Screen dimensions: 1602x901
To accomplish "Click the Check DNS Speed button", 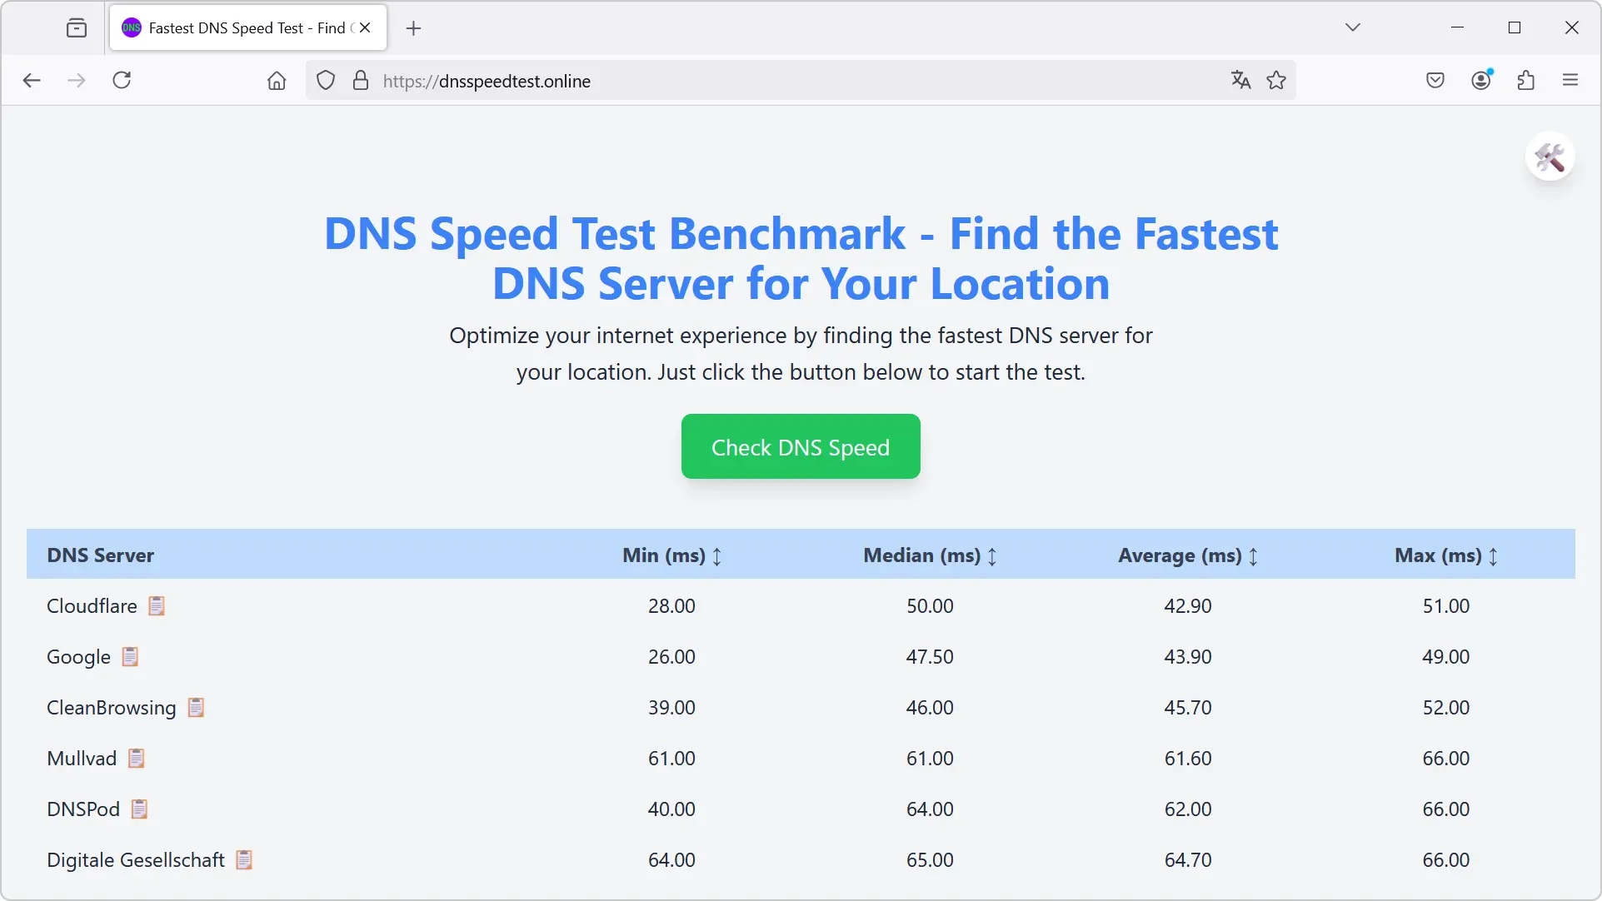I will (x=800, y=446).
